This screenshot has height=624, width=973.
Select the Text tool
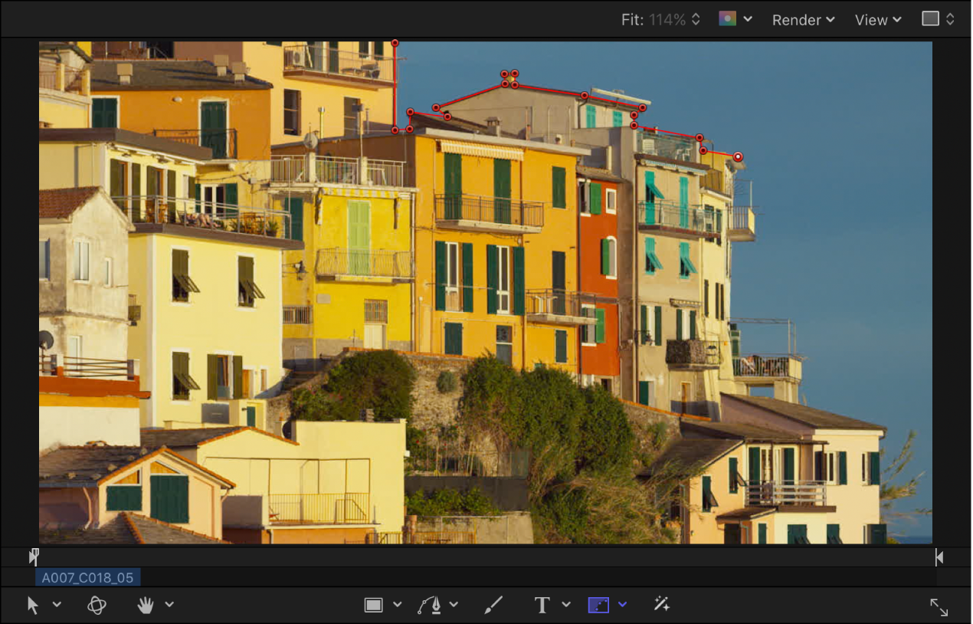pyautogui.click(x=542, y=605)
